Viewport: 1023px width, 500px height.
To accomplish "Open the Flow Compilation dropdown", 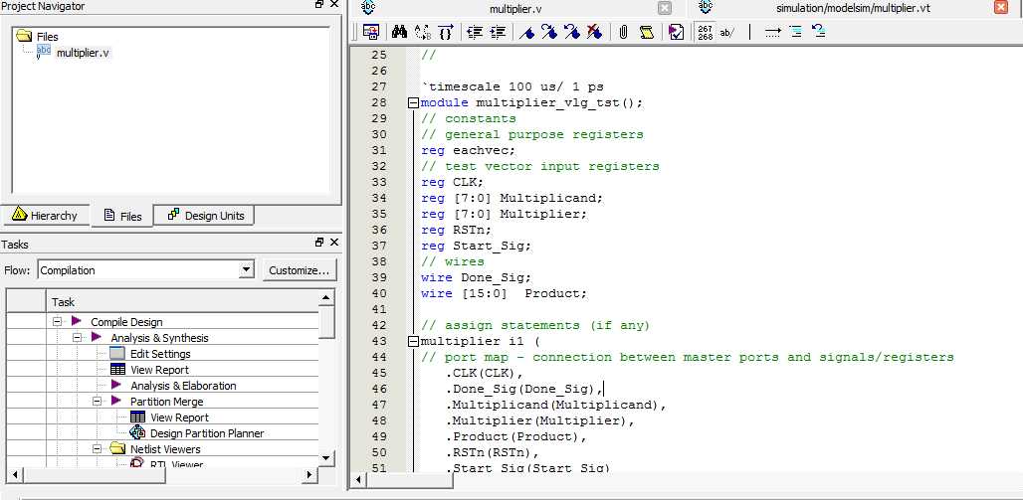I will click(246, 270).
